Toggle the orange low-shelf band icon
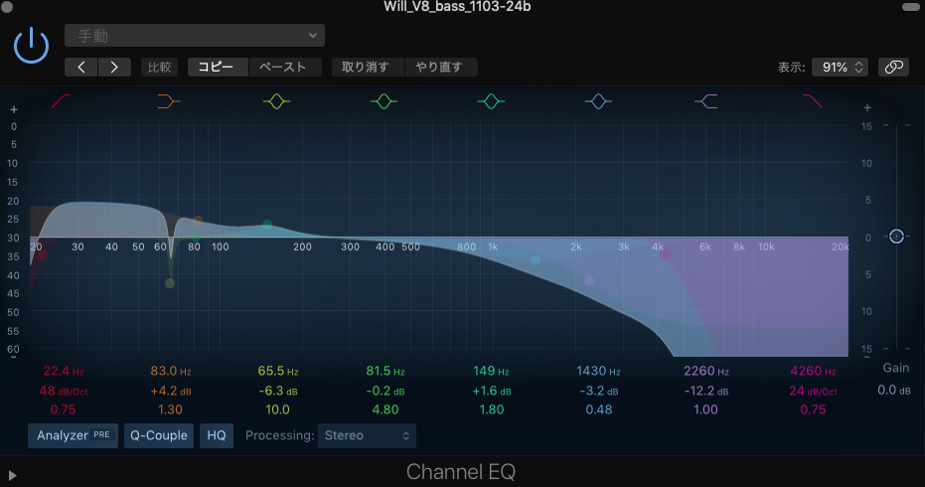This screenshot has width=925, height=487. (x=169, y=101)
